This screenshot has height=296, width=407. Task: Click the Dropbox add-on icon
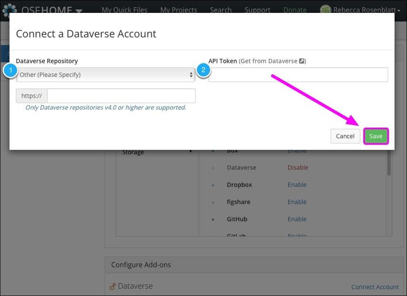click(213, 185)
